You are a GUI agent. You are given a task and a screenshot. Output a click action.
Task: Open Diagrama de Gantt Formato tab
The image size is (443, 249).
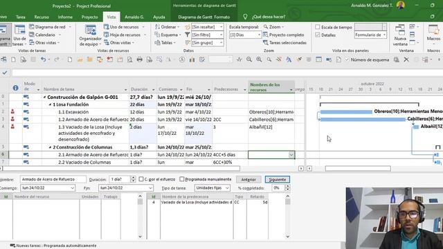coord(204,17)
